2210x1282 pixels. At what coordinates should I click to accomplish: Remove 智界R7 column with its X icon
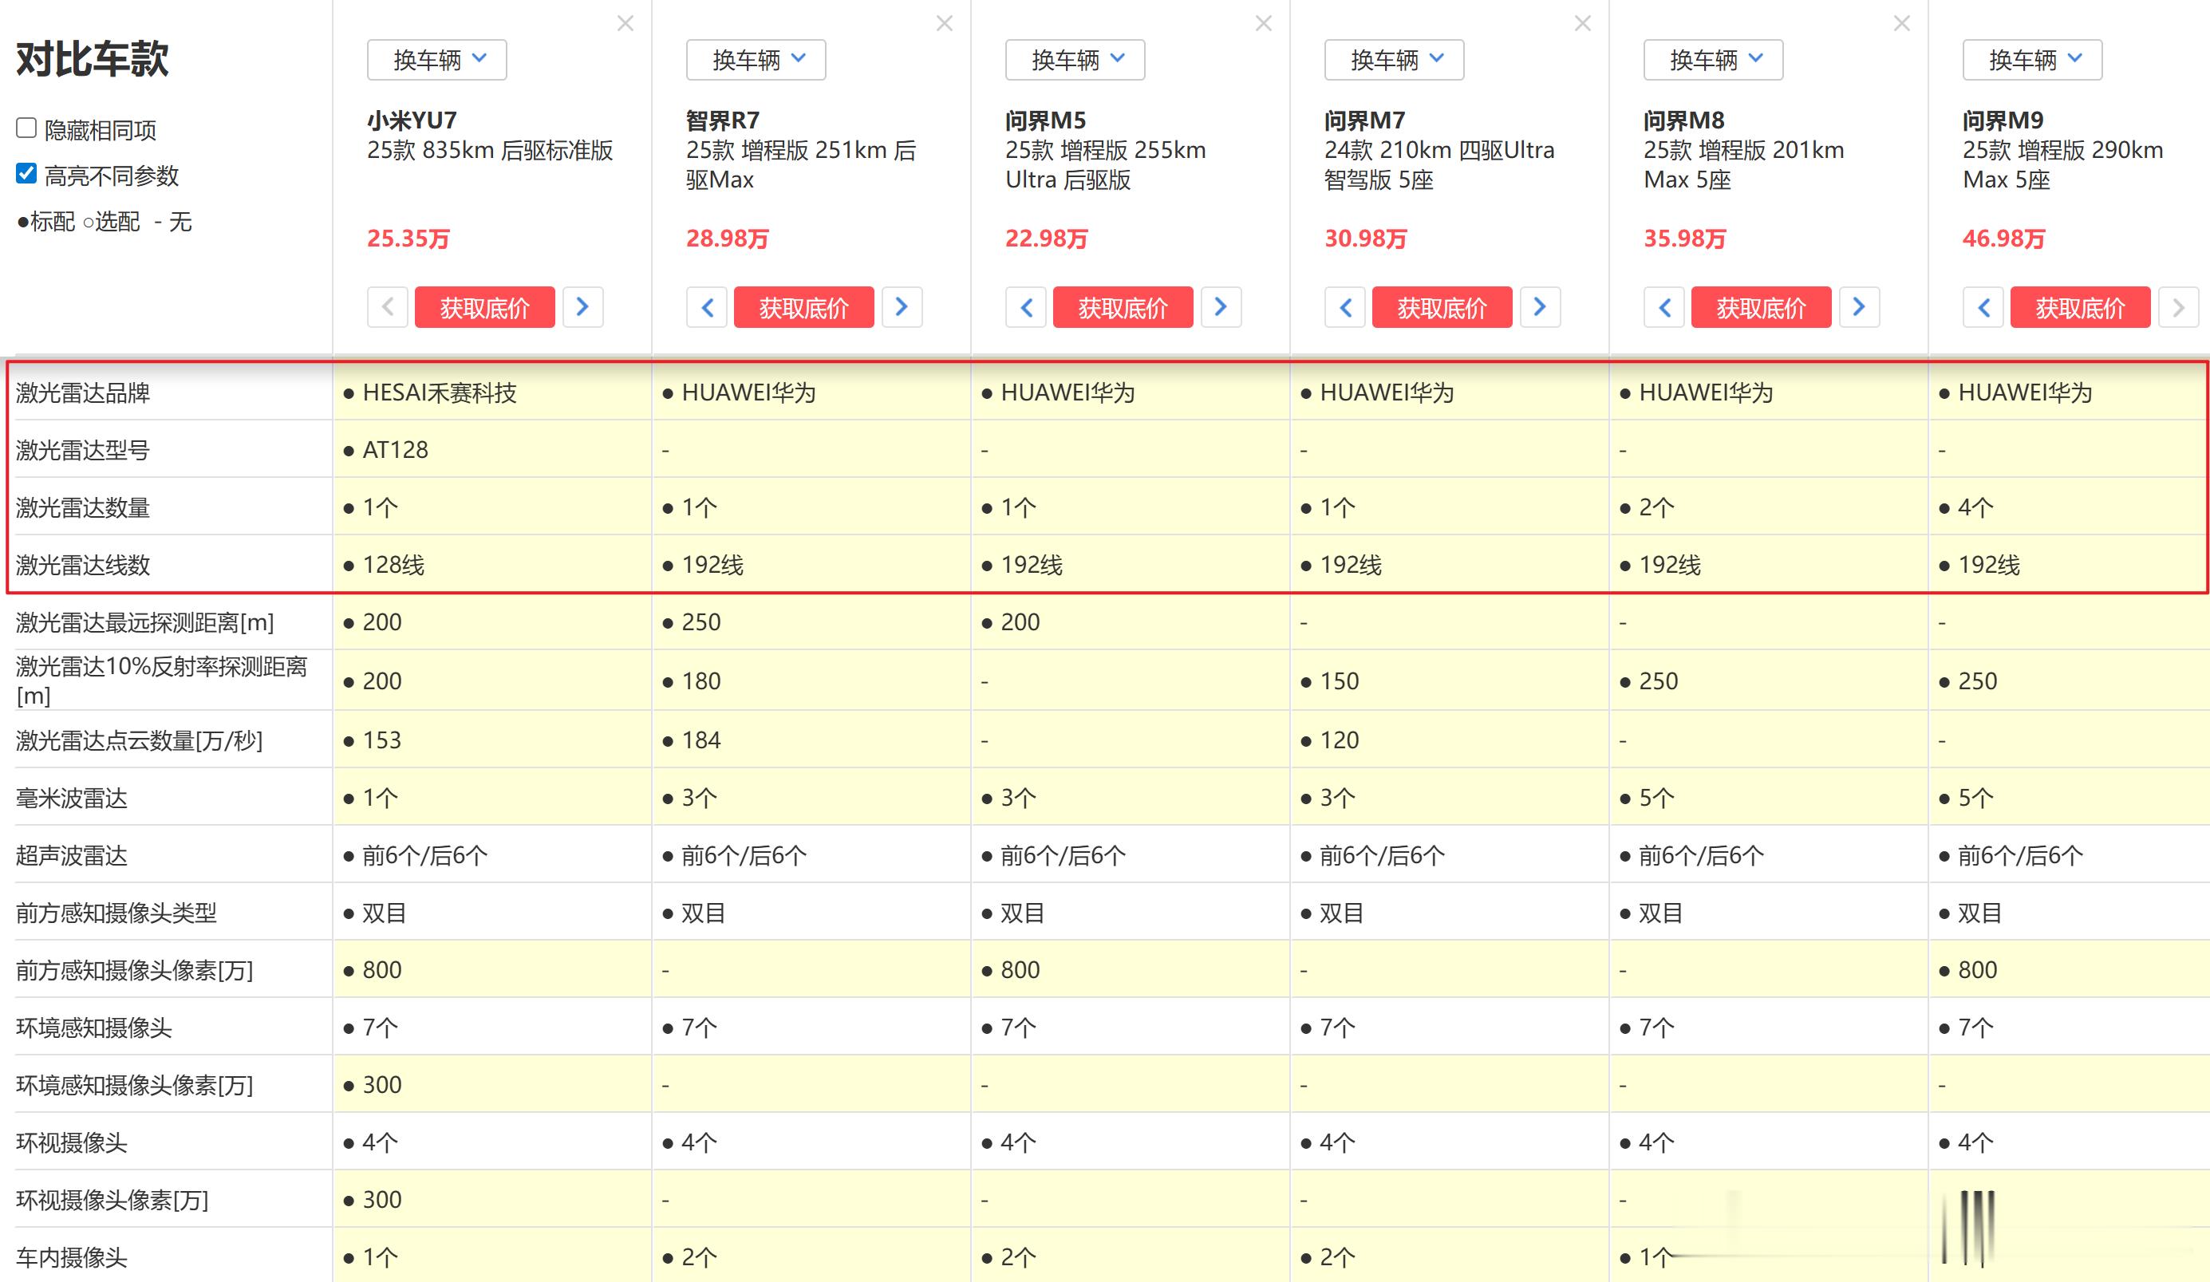coord(945,24)
